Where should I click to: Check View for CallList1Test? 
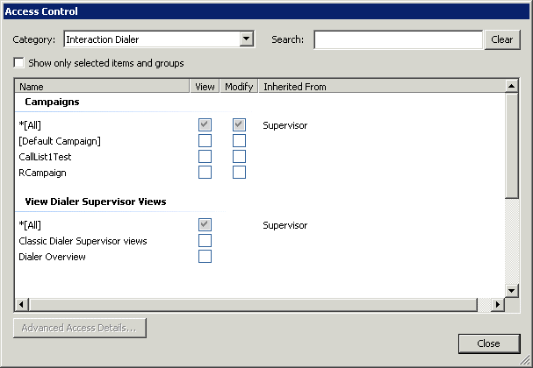[205, 157]
